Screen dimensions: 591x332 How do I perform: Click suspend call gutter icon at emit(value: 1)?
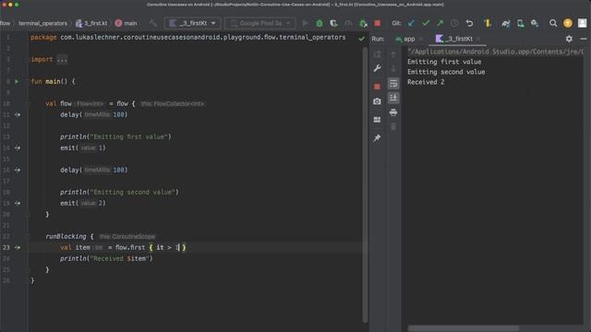[x=18, y=148]
